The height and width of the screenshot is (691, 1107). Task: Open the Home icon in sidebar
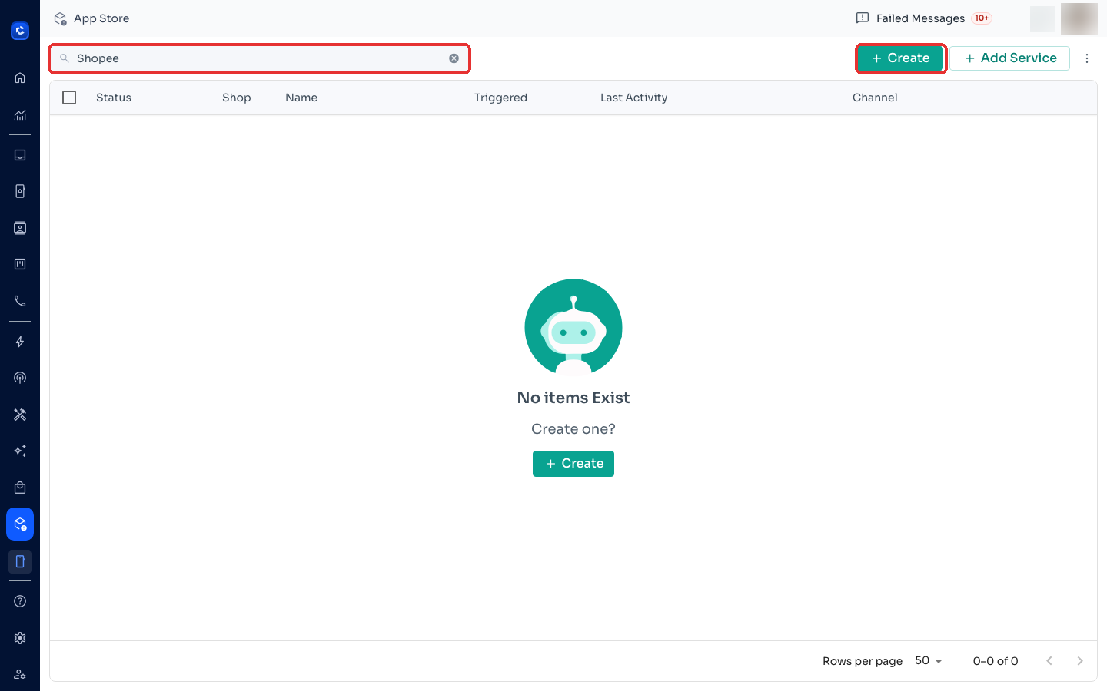click(x=20, y=78)
